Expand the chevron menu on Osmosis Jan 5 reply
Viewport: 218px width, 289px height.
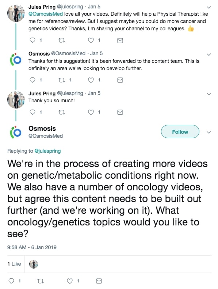click(x=209, y=54)
